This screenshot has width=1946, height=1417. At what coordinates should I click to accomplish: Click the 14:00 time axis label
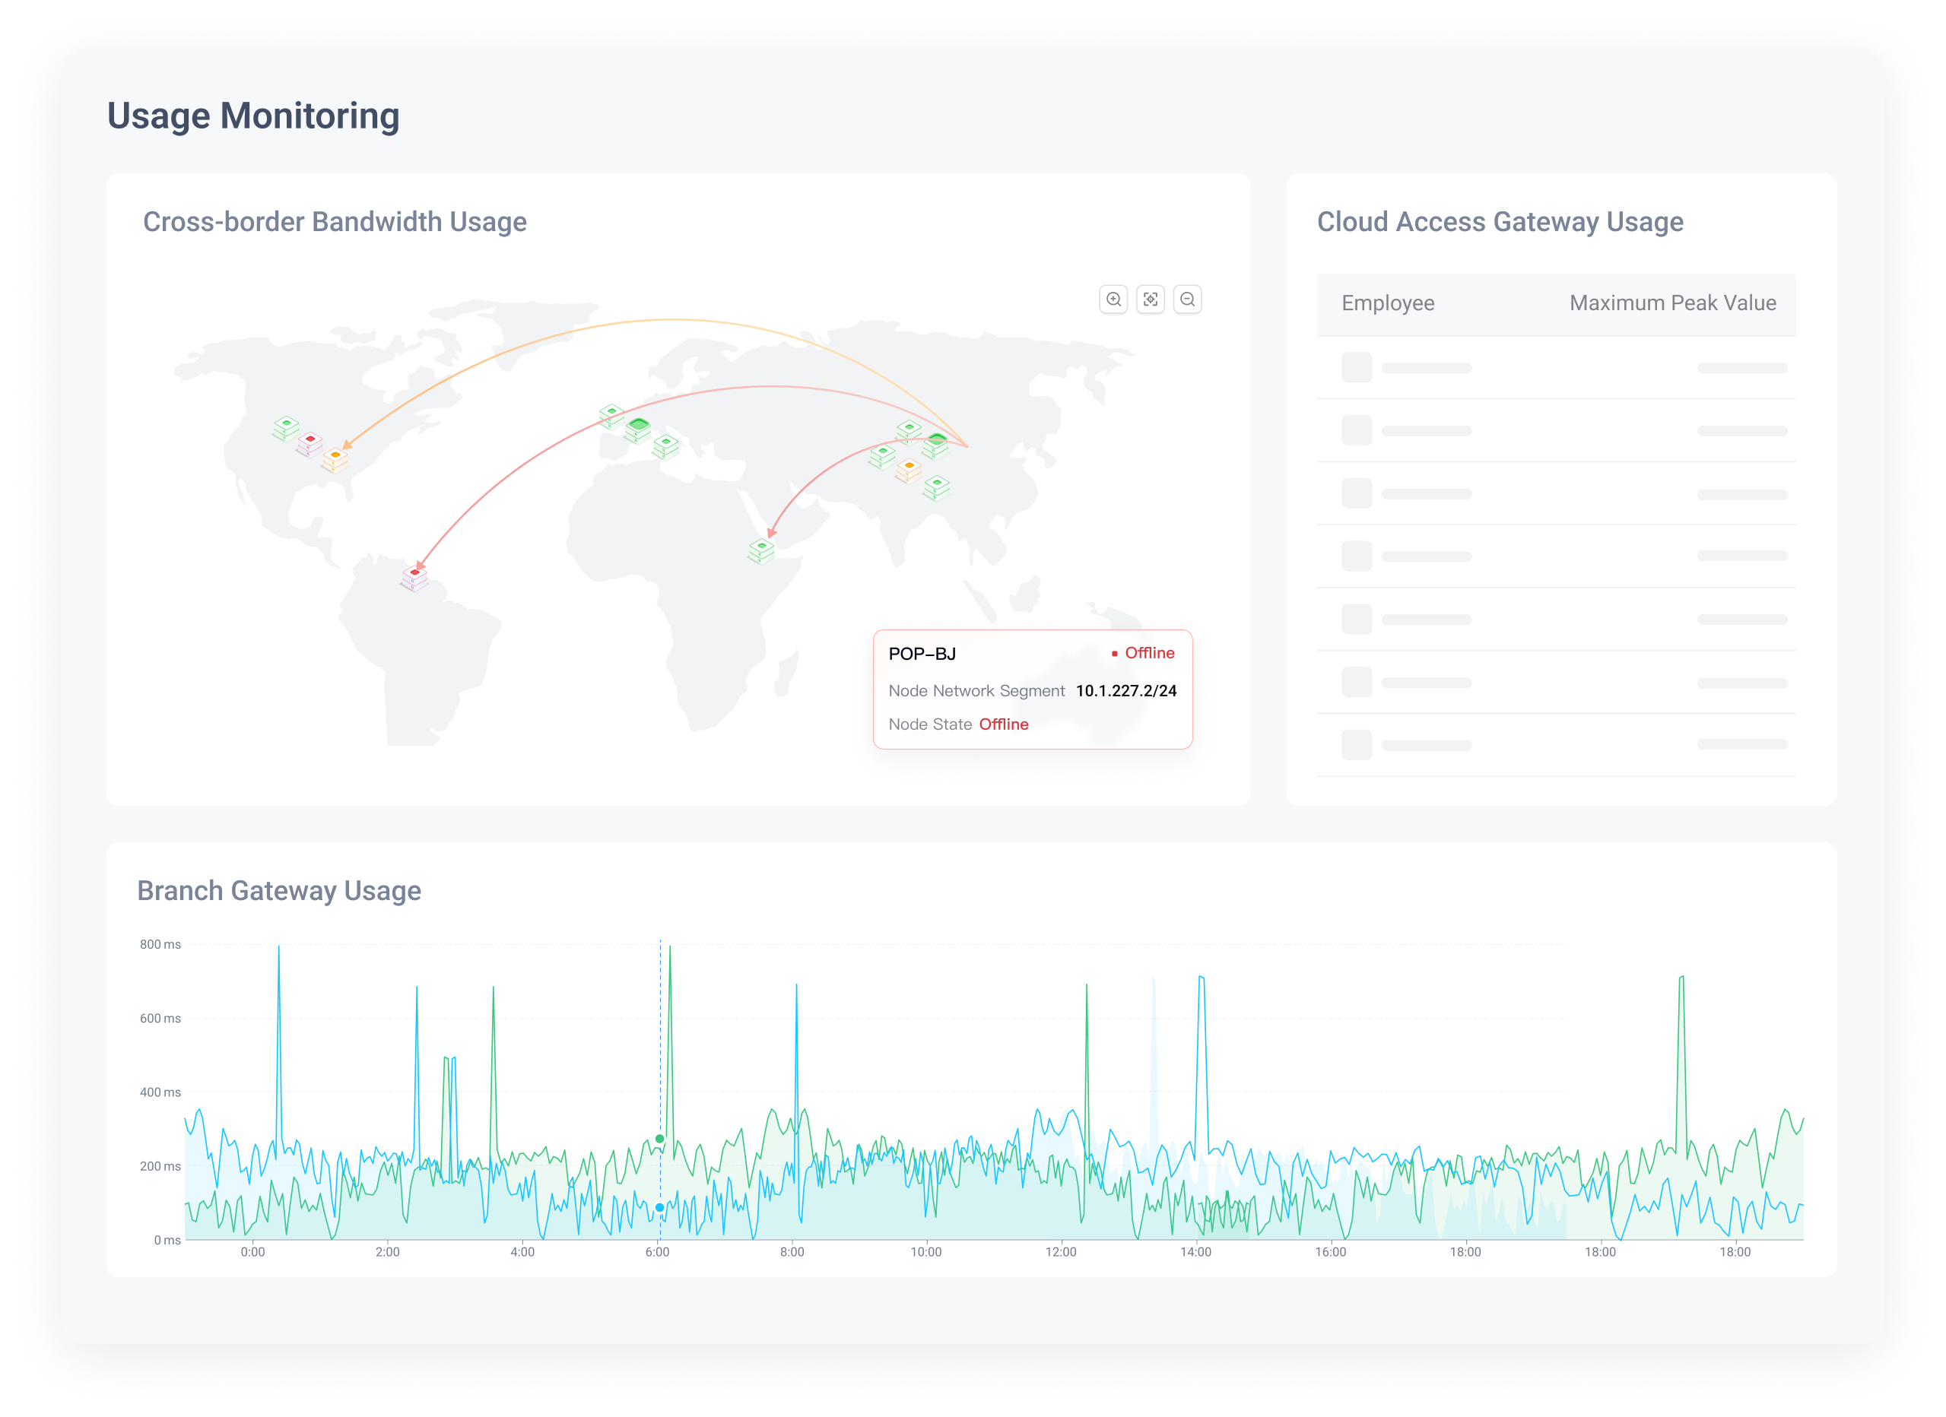[1195, 1251]
